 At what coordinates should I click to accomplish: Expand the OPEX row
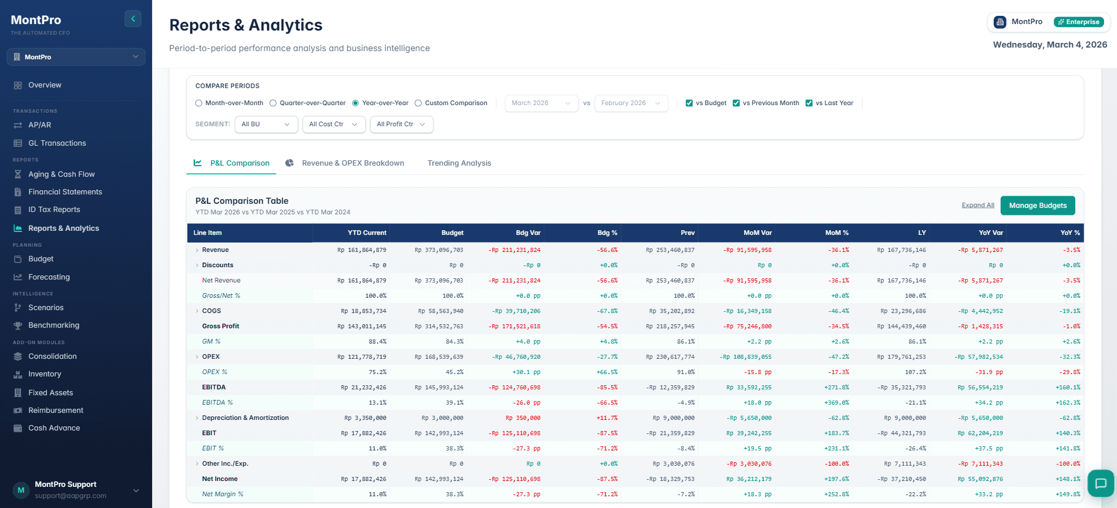(197, 357)
